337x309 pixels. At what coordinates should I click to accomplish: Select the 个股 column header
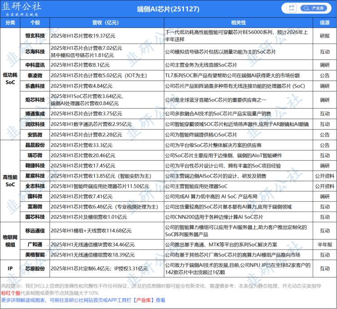click(35, 22)
